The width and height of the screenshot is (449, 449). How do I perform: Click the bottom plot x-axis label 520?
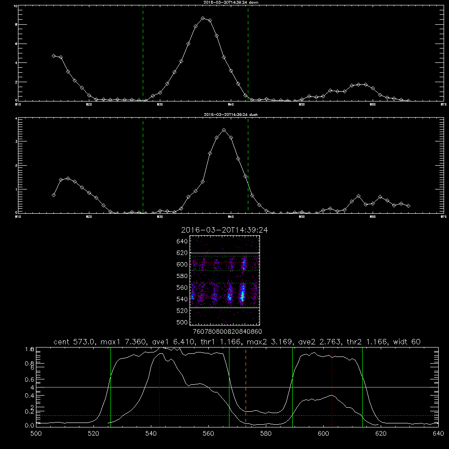coord(93,433)
